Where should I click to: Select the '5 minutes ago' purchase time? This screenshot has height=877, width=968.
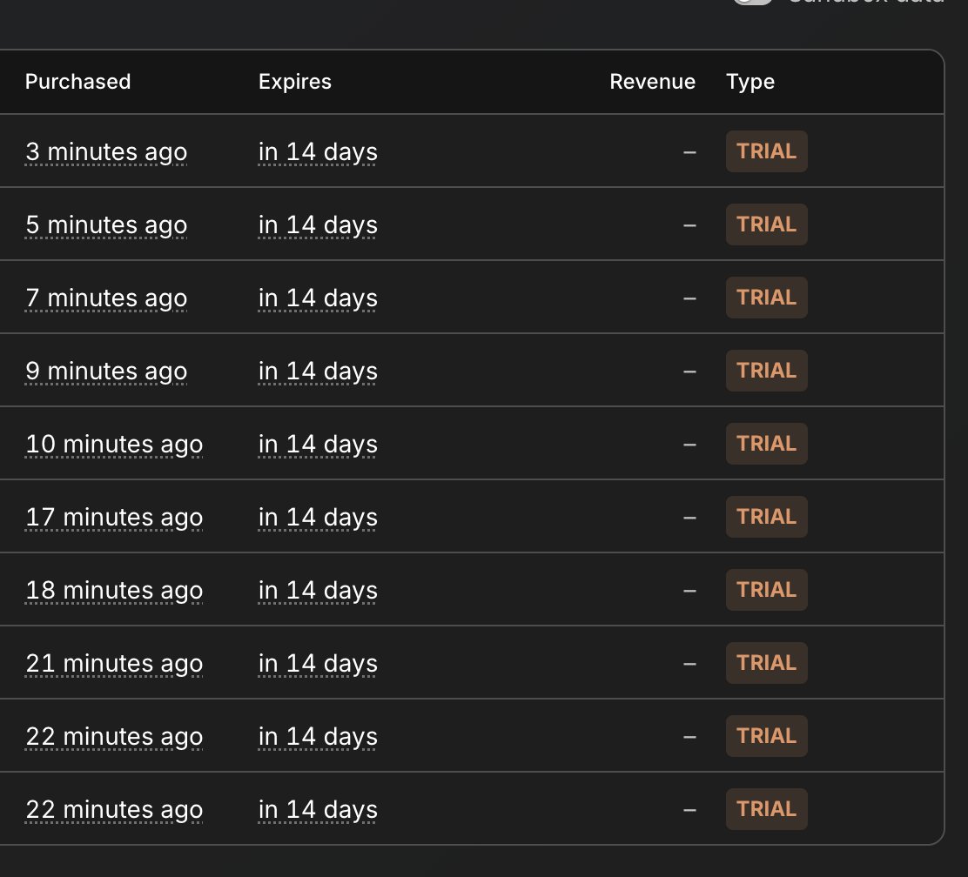point(106,224)
